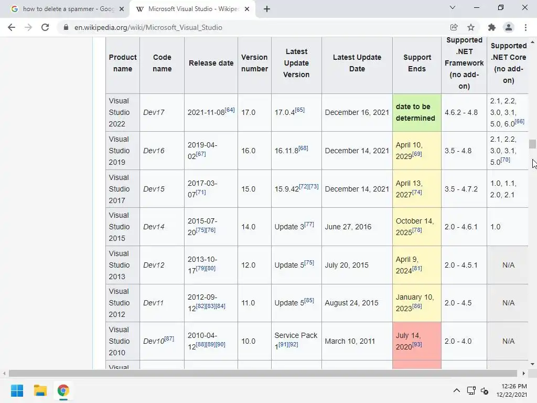
Task: Click the scroll left arrow
Action: coord(4,373)
